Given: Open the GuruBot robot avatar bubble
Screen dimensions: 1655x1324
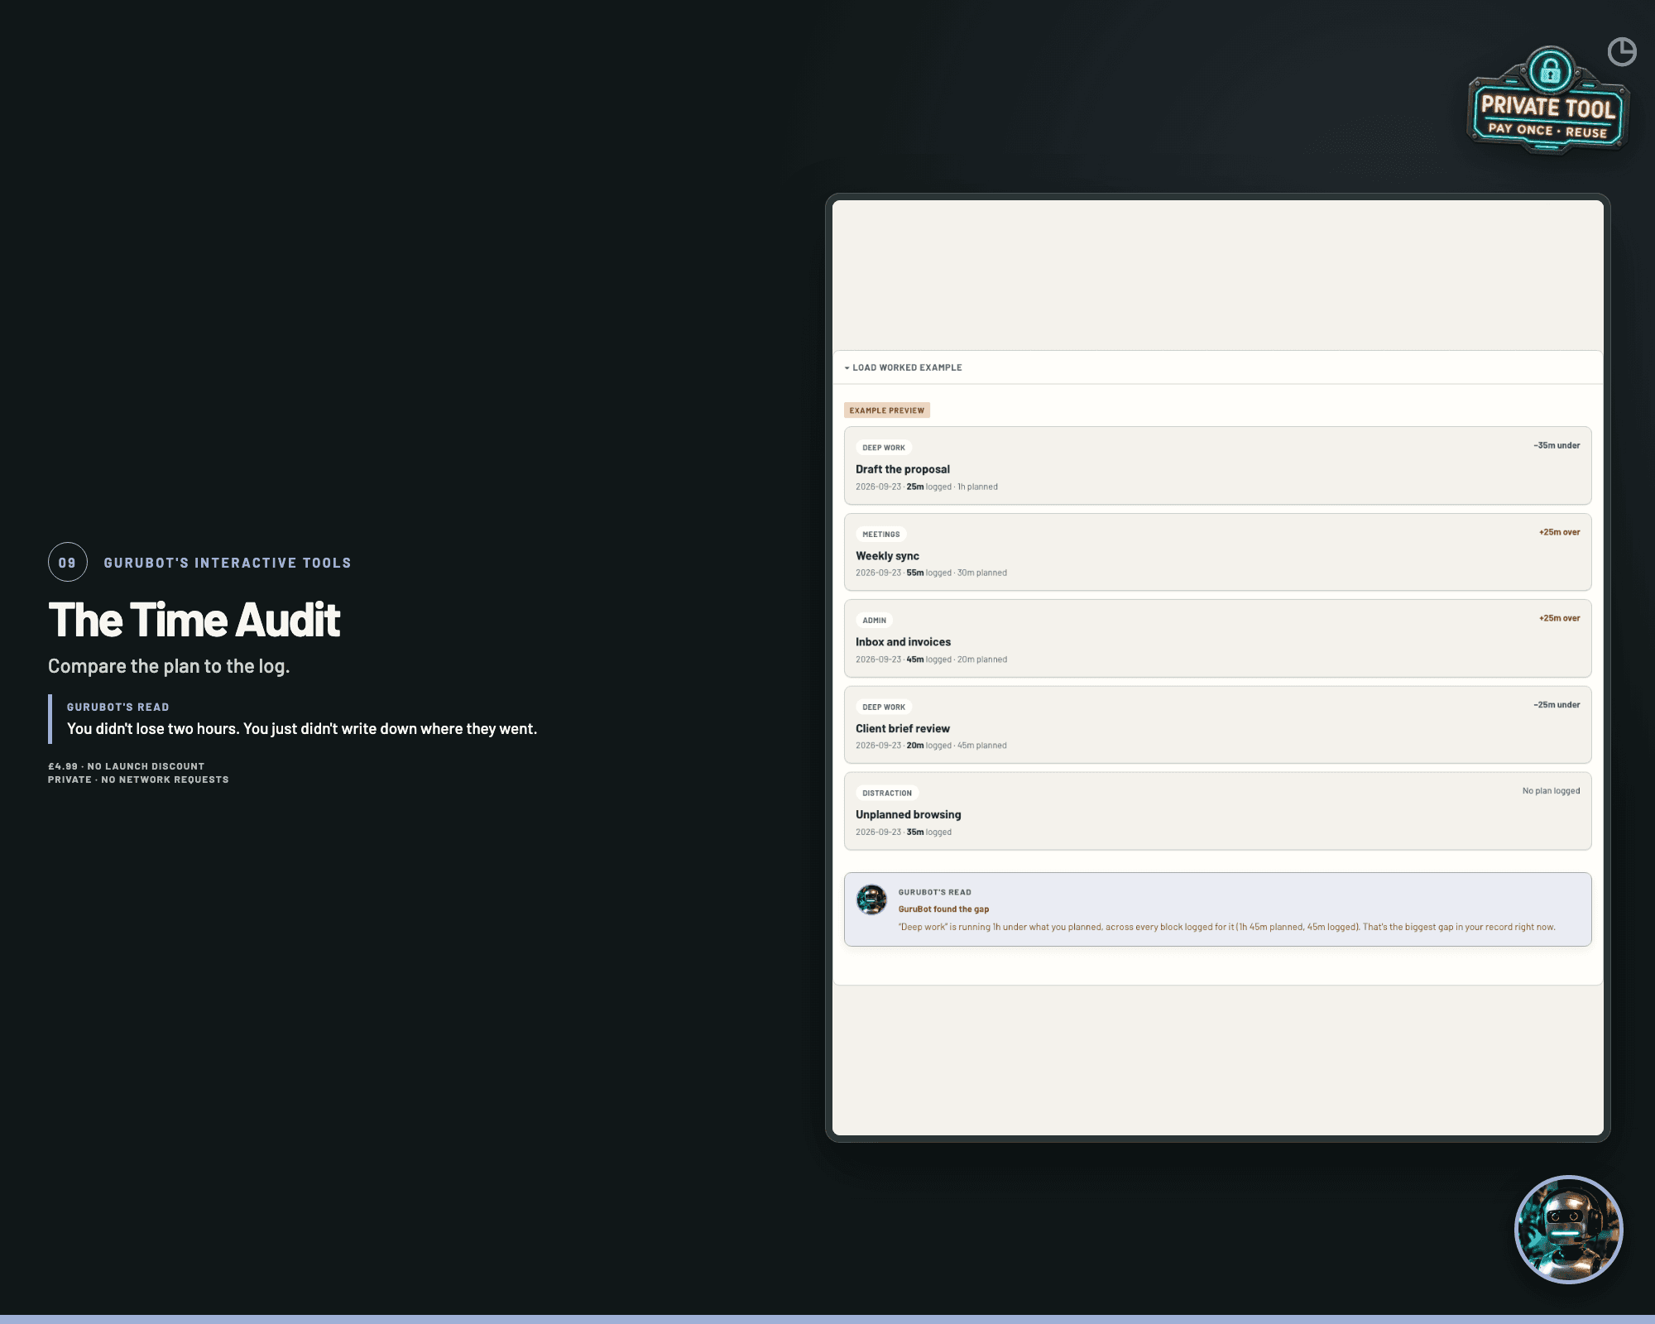Looking at the screenshot, I should (1568, 1229).
